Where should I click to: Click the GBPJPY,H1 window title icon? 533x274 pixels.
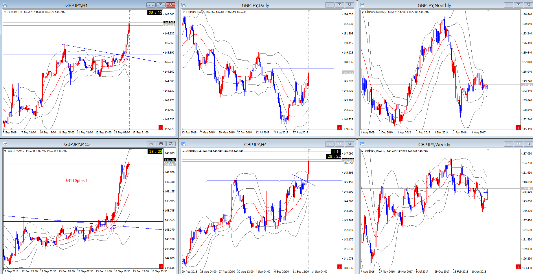click(x=5, y=5)
